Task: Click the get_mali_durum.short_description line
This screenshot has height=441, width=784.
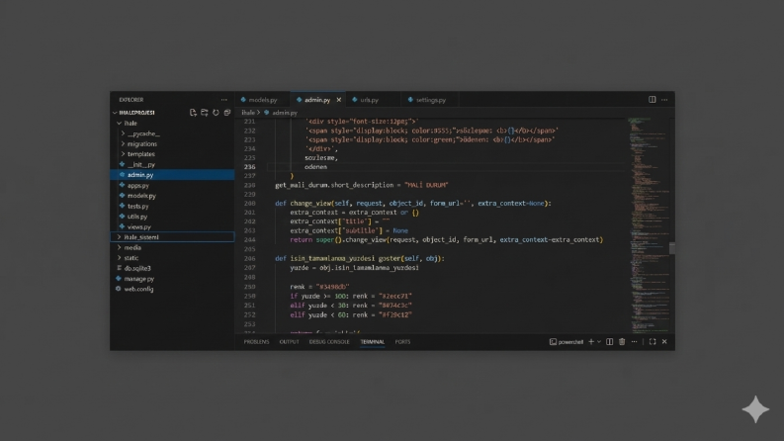Action: point(362,185)
